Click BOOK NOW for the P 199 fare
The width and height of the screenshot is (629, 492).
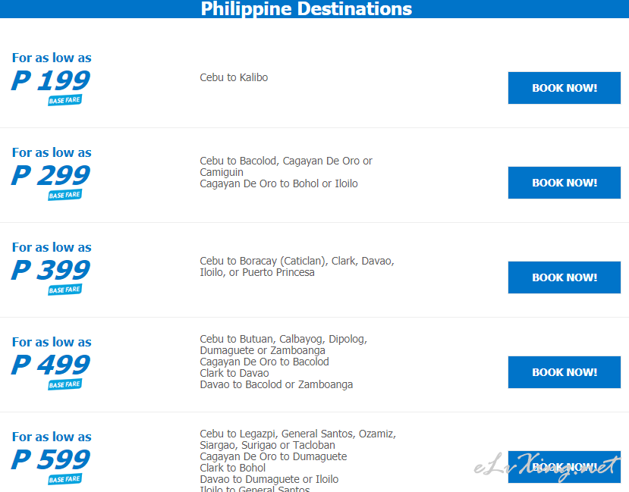(x=564, y=88)
